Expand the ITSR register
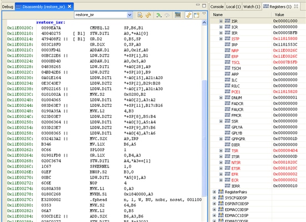The width and height of the screenshot is (306, 222). tap(221, 156)
